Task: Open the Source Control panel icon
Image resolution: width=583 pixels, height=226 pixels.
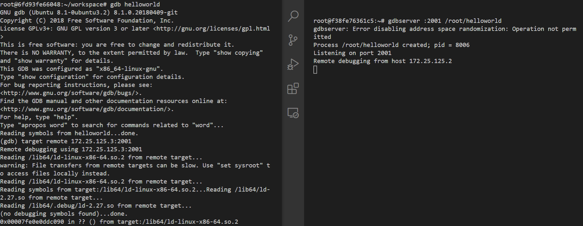Action: pyautogui.click(x=293, y=40)
